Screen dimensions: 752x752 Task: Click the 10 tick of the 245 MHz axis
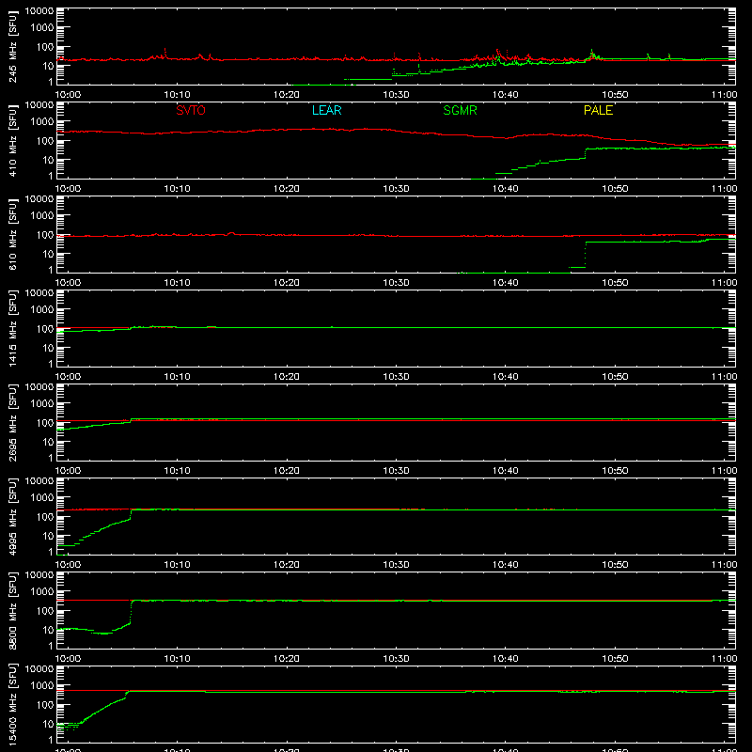(x=48, y=66)
